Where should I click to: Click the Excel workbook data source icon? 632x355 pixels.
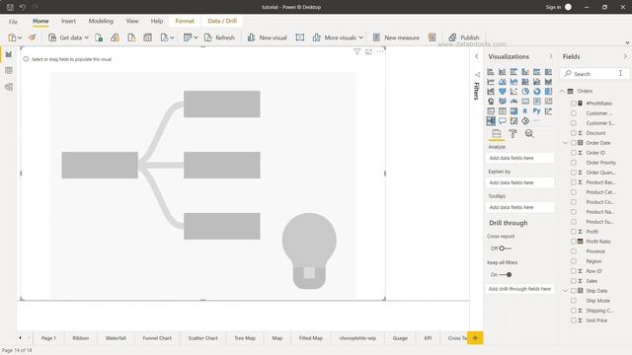click(99, 37)
